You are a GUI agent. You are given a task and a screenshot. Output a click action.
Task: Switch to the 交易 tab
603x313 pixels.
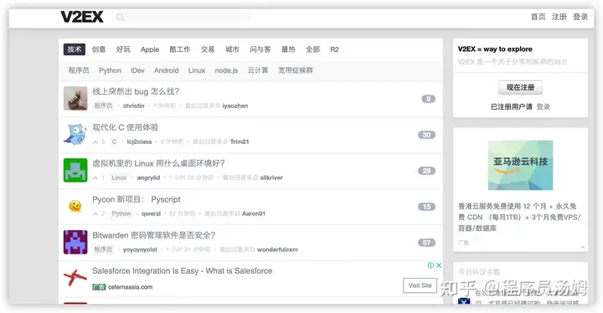(208, 49)
